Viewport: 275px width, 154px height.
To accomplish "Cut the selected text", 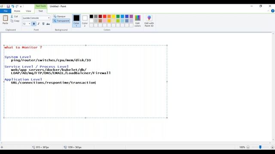I will [14, 16].
